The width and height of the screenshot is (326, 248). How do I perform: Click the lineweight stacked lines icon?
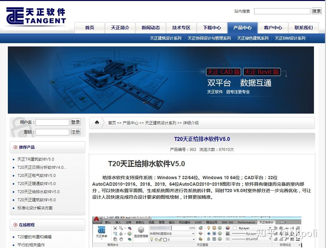pyautogui.click(x=228, y=233)
